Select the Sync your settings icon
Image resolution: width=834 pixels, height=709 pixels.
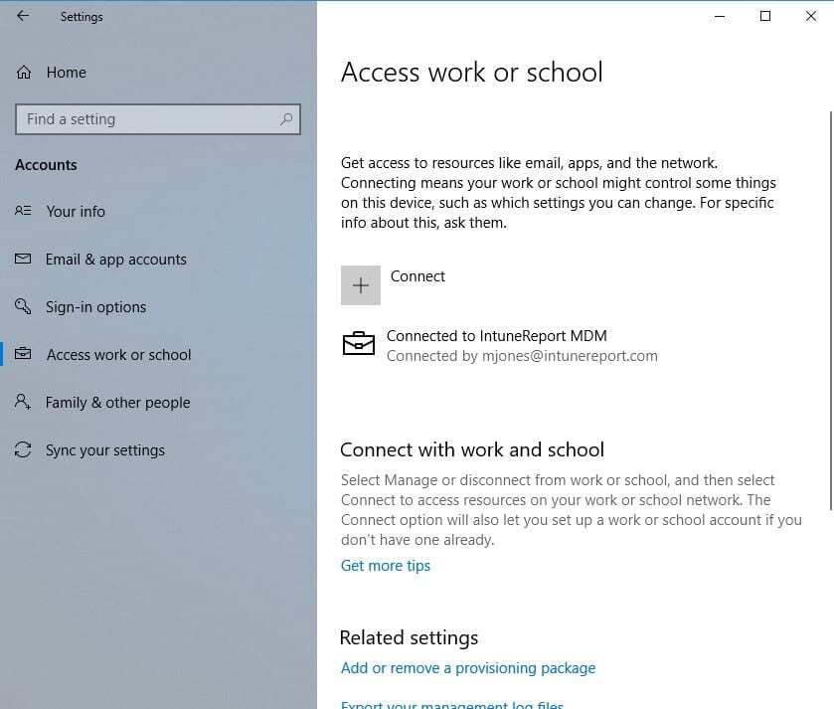point(22,449)
